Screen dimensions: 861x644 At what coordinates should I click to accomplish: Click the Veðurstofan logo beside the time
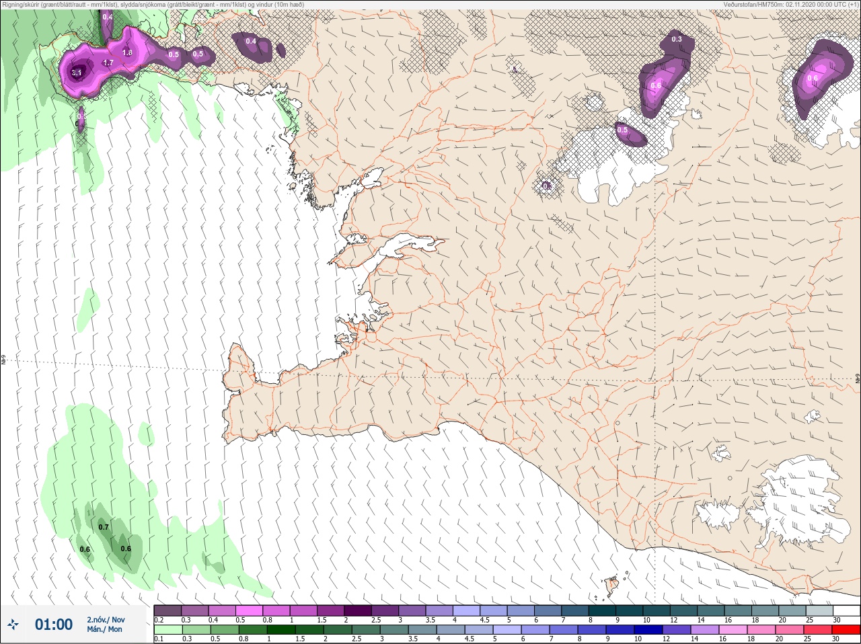(13, 625)
